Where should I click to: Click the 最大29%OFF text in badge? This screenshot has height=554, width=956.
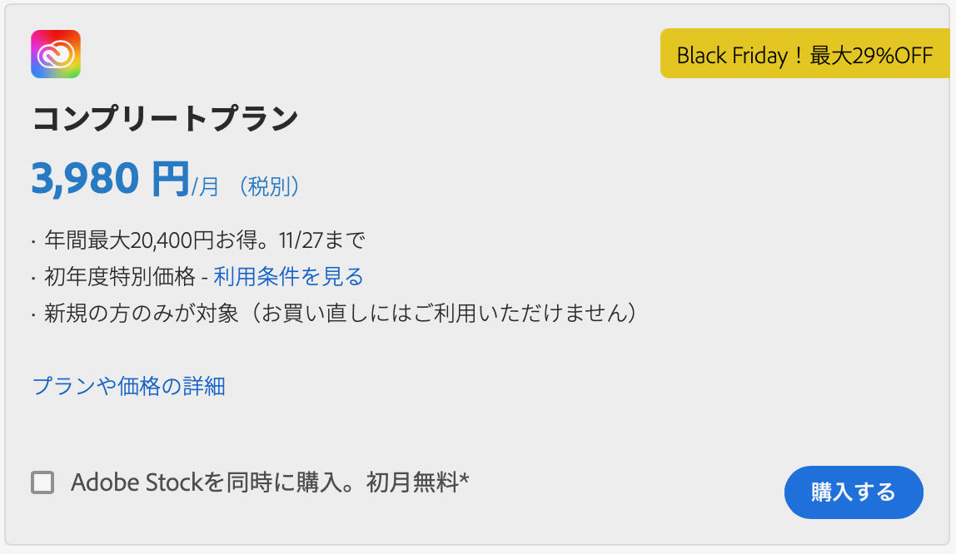[x=871, y=56]
